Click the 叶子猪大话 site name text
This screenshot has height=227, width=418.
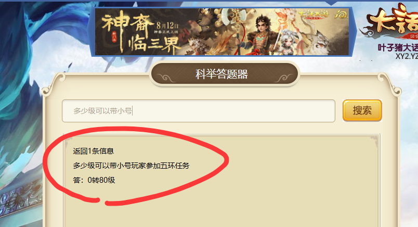pyautogui.click(x=398, y=48)
